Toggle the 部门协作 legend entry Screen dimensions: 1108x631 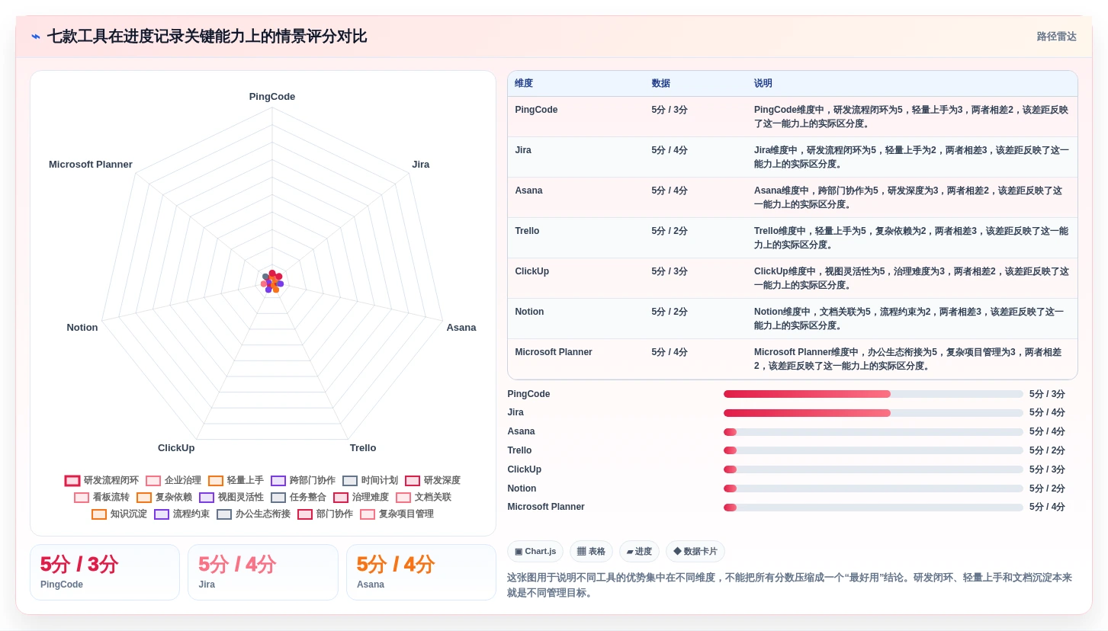(326, 514)
